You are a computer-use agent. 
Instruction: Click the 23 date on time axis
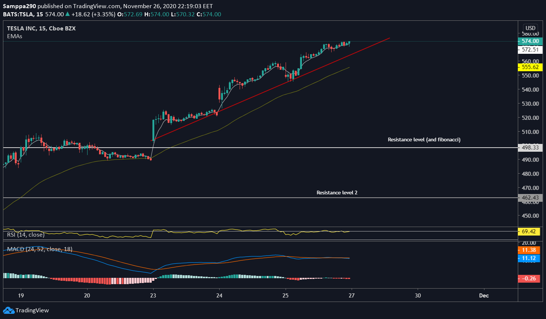tap(153, 296)
